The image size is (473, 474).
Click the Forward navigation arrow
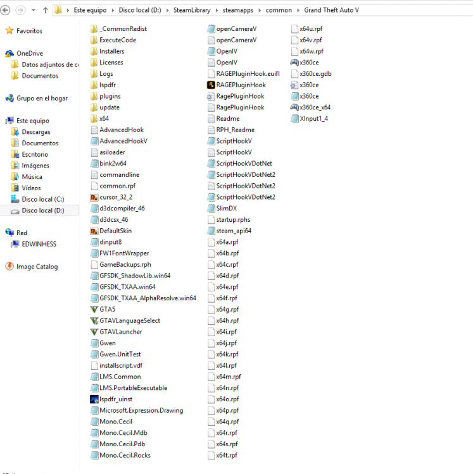click(21, 10)
